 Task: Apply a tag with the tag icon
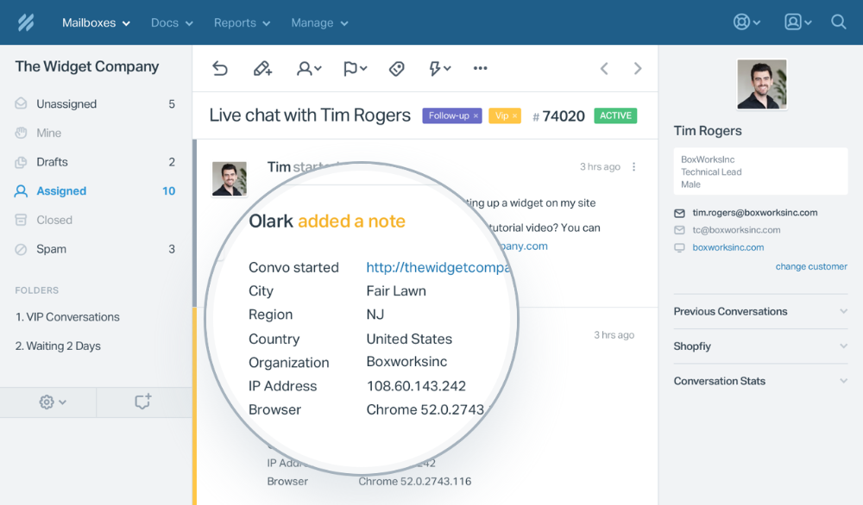[397, 68]
